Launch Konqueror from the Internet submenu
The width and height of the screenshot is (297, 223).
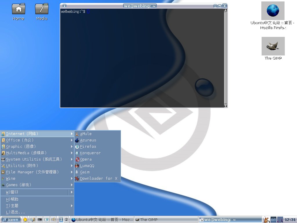click(x=97, y=153)
